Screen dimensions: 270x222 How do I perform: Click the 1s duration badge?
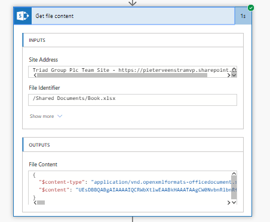coord(243,16)
